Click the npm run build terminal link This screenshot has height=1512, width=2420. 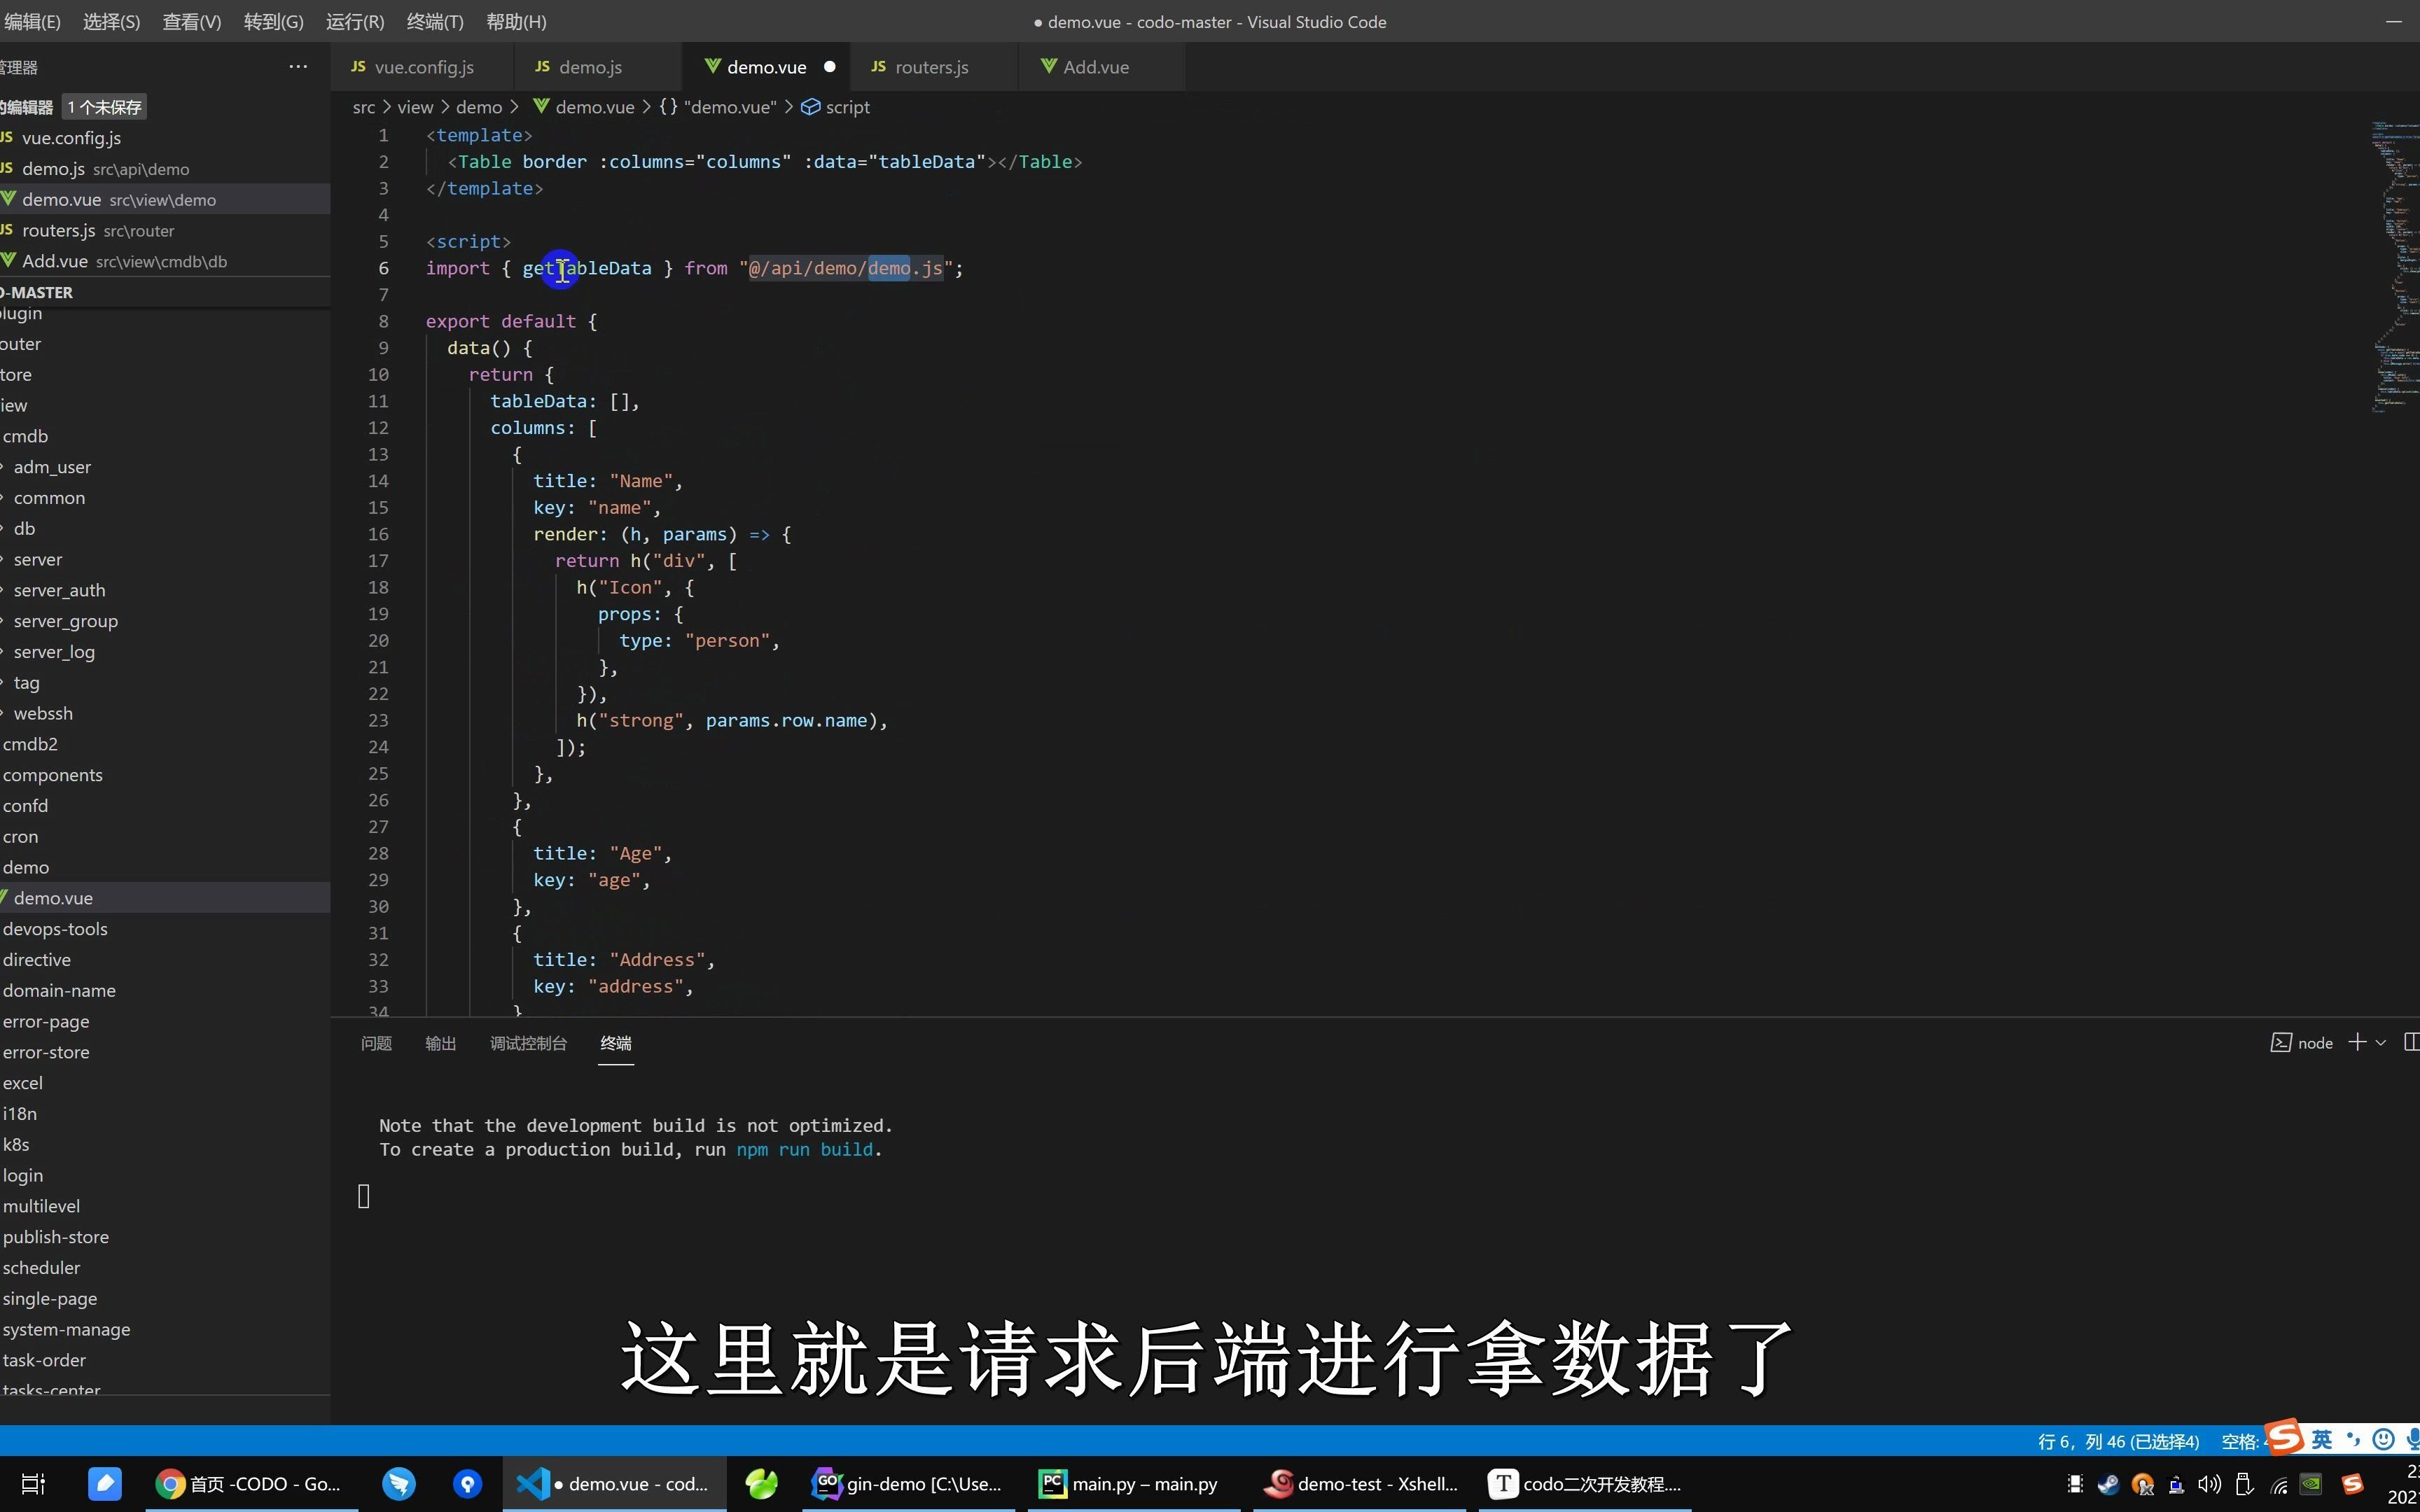coord(805,1149)
